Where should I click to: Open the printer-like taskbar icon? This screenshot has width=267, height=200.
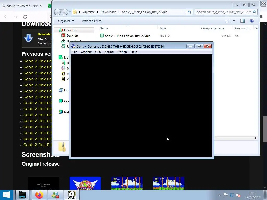point(22,195)
